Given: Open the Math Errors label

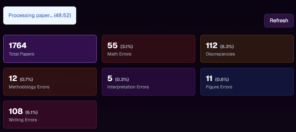Looking at the screenshot, I should (119, 54).
